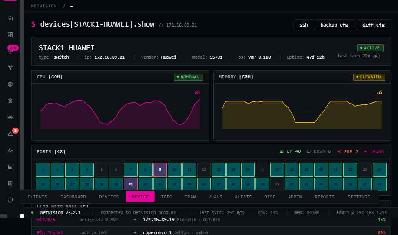Click the ACTIVE status badge
The image size is (398, 235).
pyautogui.click(x=370, y=48)
